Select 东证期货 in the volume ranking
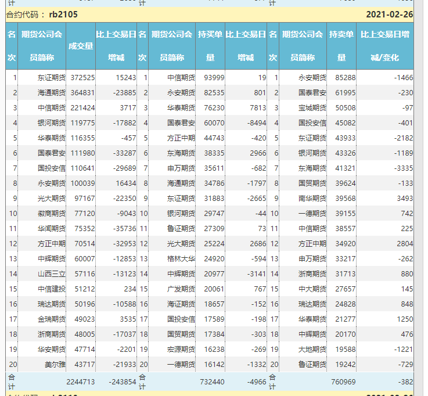The height and width of the screenshot is (396, 428). [x=52, y=78]
